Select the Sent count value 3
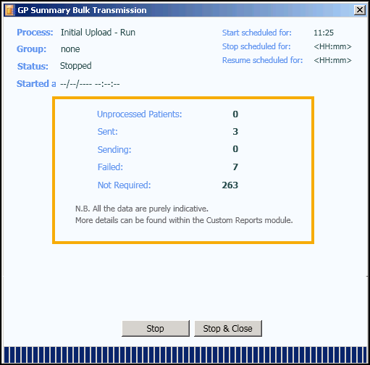The image size is (370, 365). [235, 132]
